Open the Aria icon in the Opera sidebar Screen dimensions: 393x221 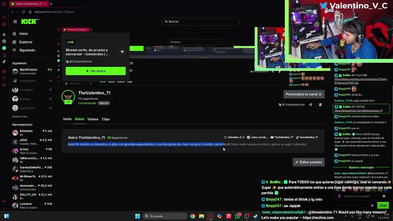click(4, 34)
